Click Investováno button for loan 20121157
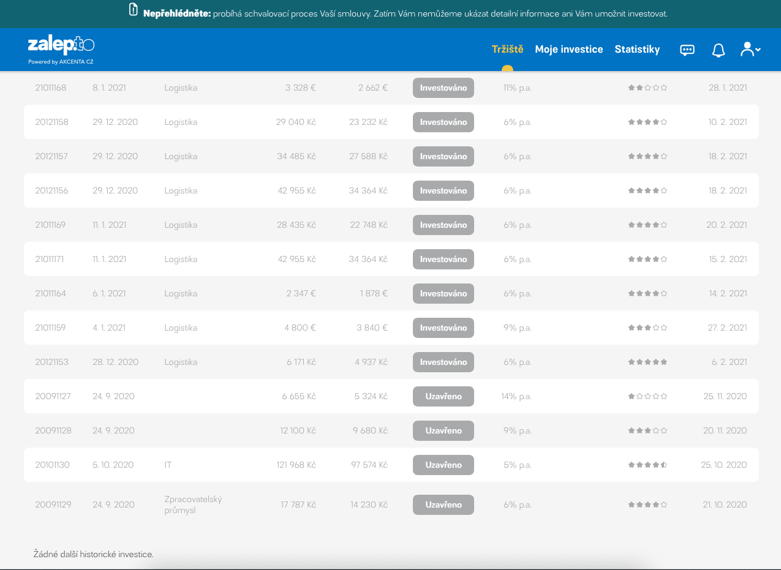This screenshot has width=781, height=570. point(443,156)
